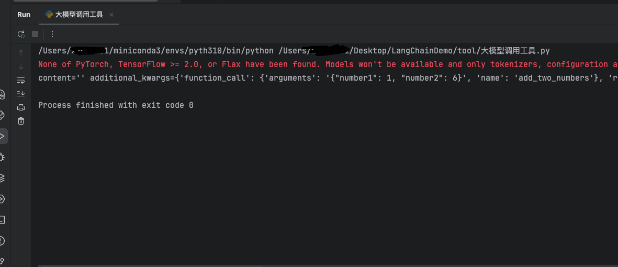The image size is (618, 267).
Task: Open the Python Console sidebar icon
Action: click(2, 115)
